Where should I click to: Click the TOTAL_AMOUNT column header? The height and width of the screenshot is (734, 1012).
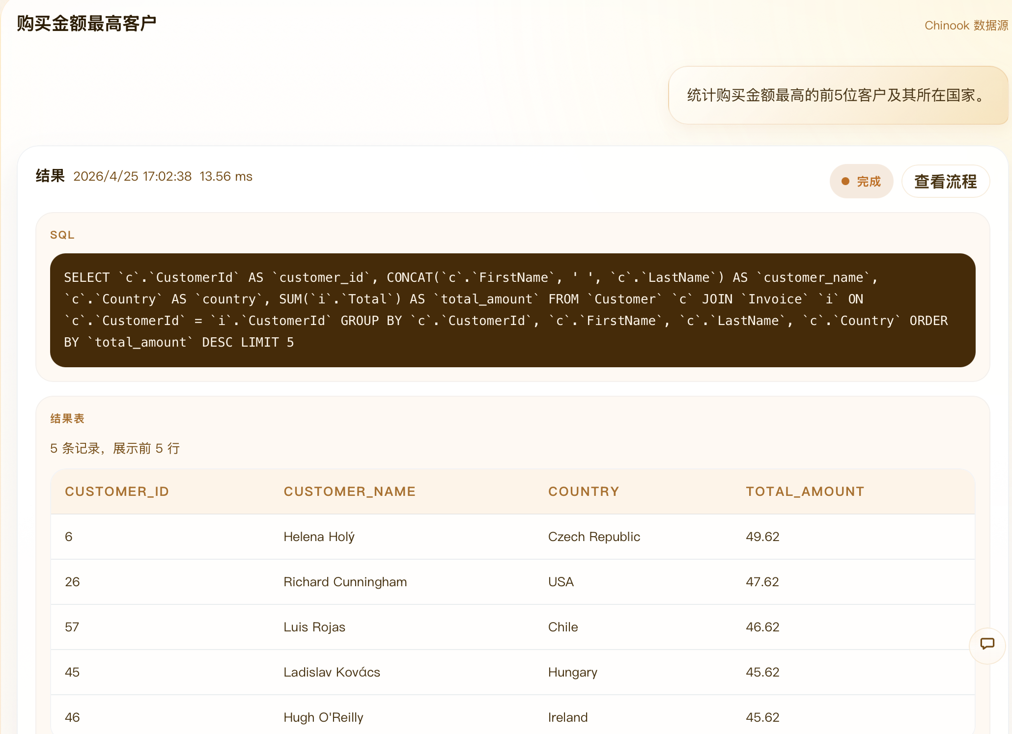click(x=805, y=491)
